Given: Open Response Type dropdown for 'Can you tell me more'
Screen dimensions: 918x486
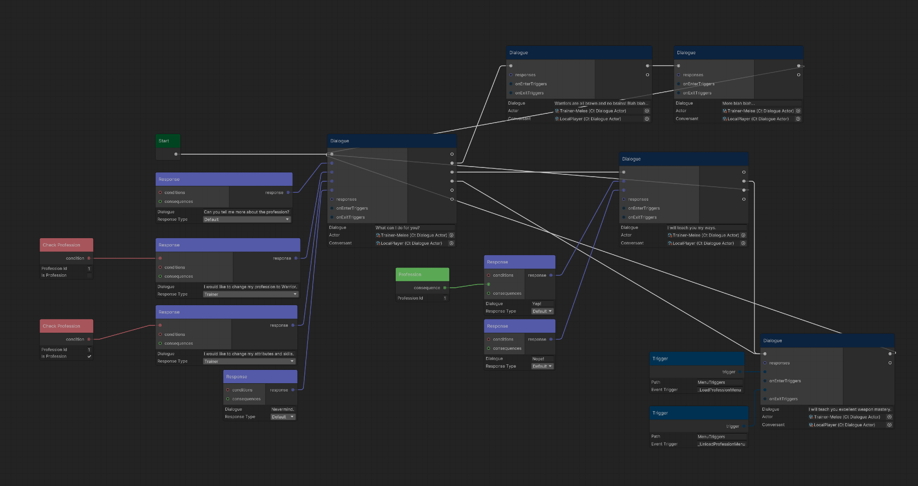Looking at the screenshot, I should [246, 219].
